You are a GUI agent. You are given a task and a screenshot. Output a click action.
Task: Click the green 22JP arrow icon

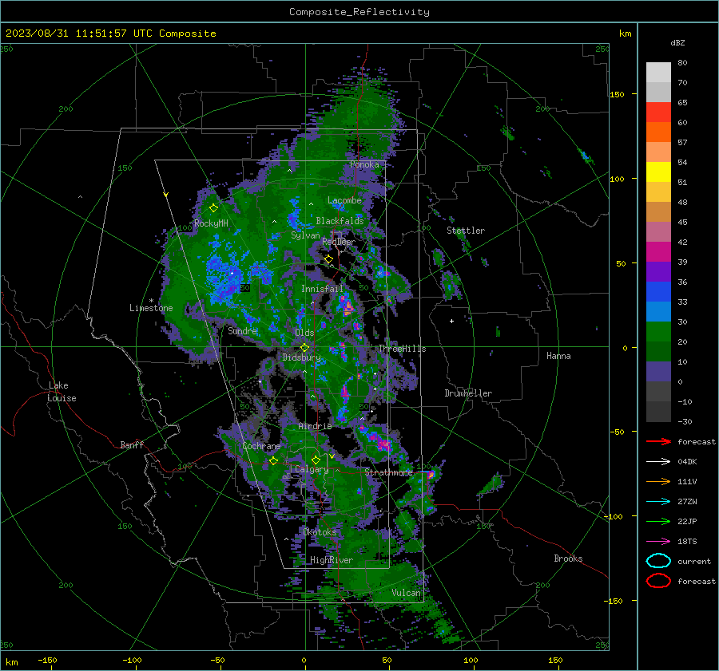tap(658, 521)
